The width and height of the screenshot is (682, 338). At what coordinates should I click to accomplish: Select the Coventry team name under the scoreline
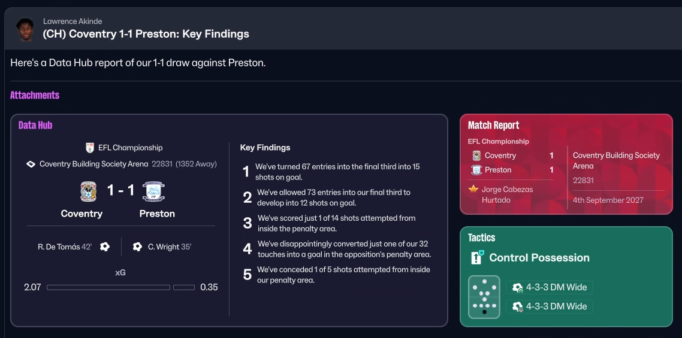point(82,214)
